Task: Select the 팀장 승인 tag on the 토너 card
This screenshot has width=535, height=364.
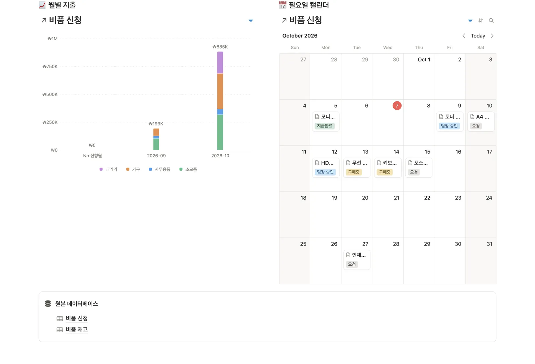Action: [x=449, y=126]
